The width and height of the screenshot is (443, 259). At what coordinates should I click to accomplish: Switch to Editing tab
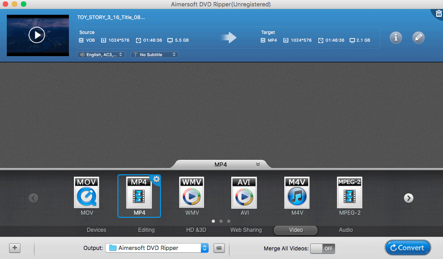[146, 230]
